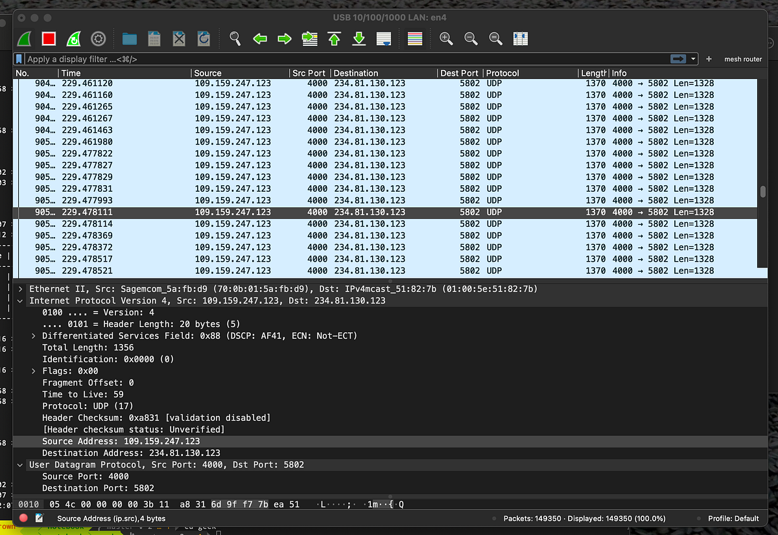Sort by the Dest Port column header
Viewport: 778px width, 535px height.
[460, 73]
